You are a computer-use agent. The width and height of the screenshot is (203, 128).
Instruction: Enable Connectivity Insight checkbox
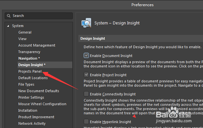(x=86, y=94)
